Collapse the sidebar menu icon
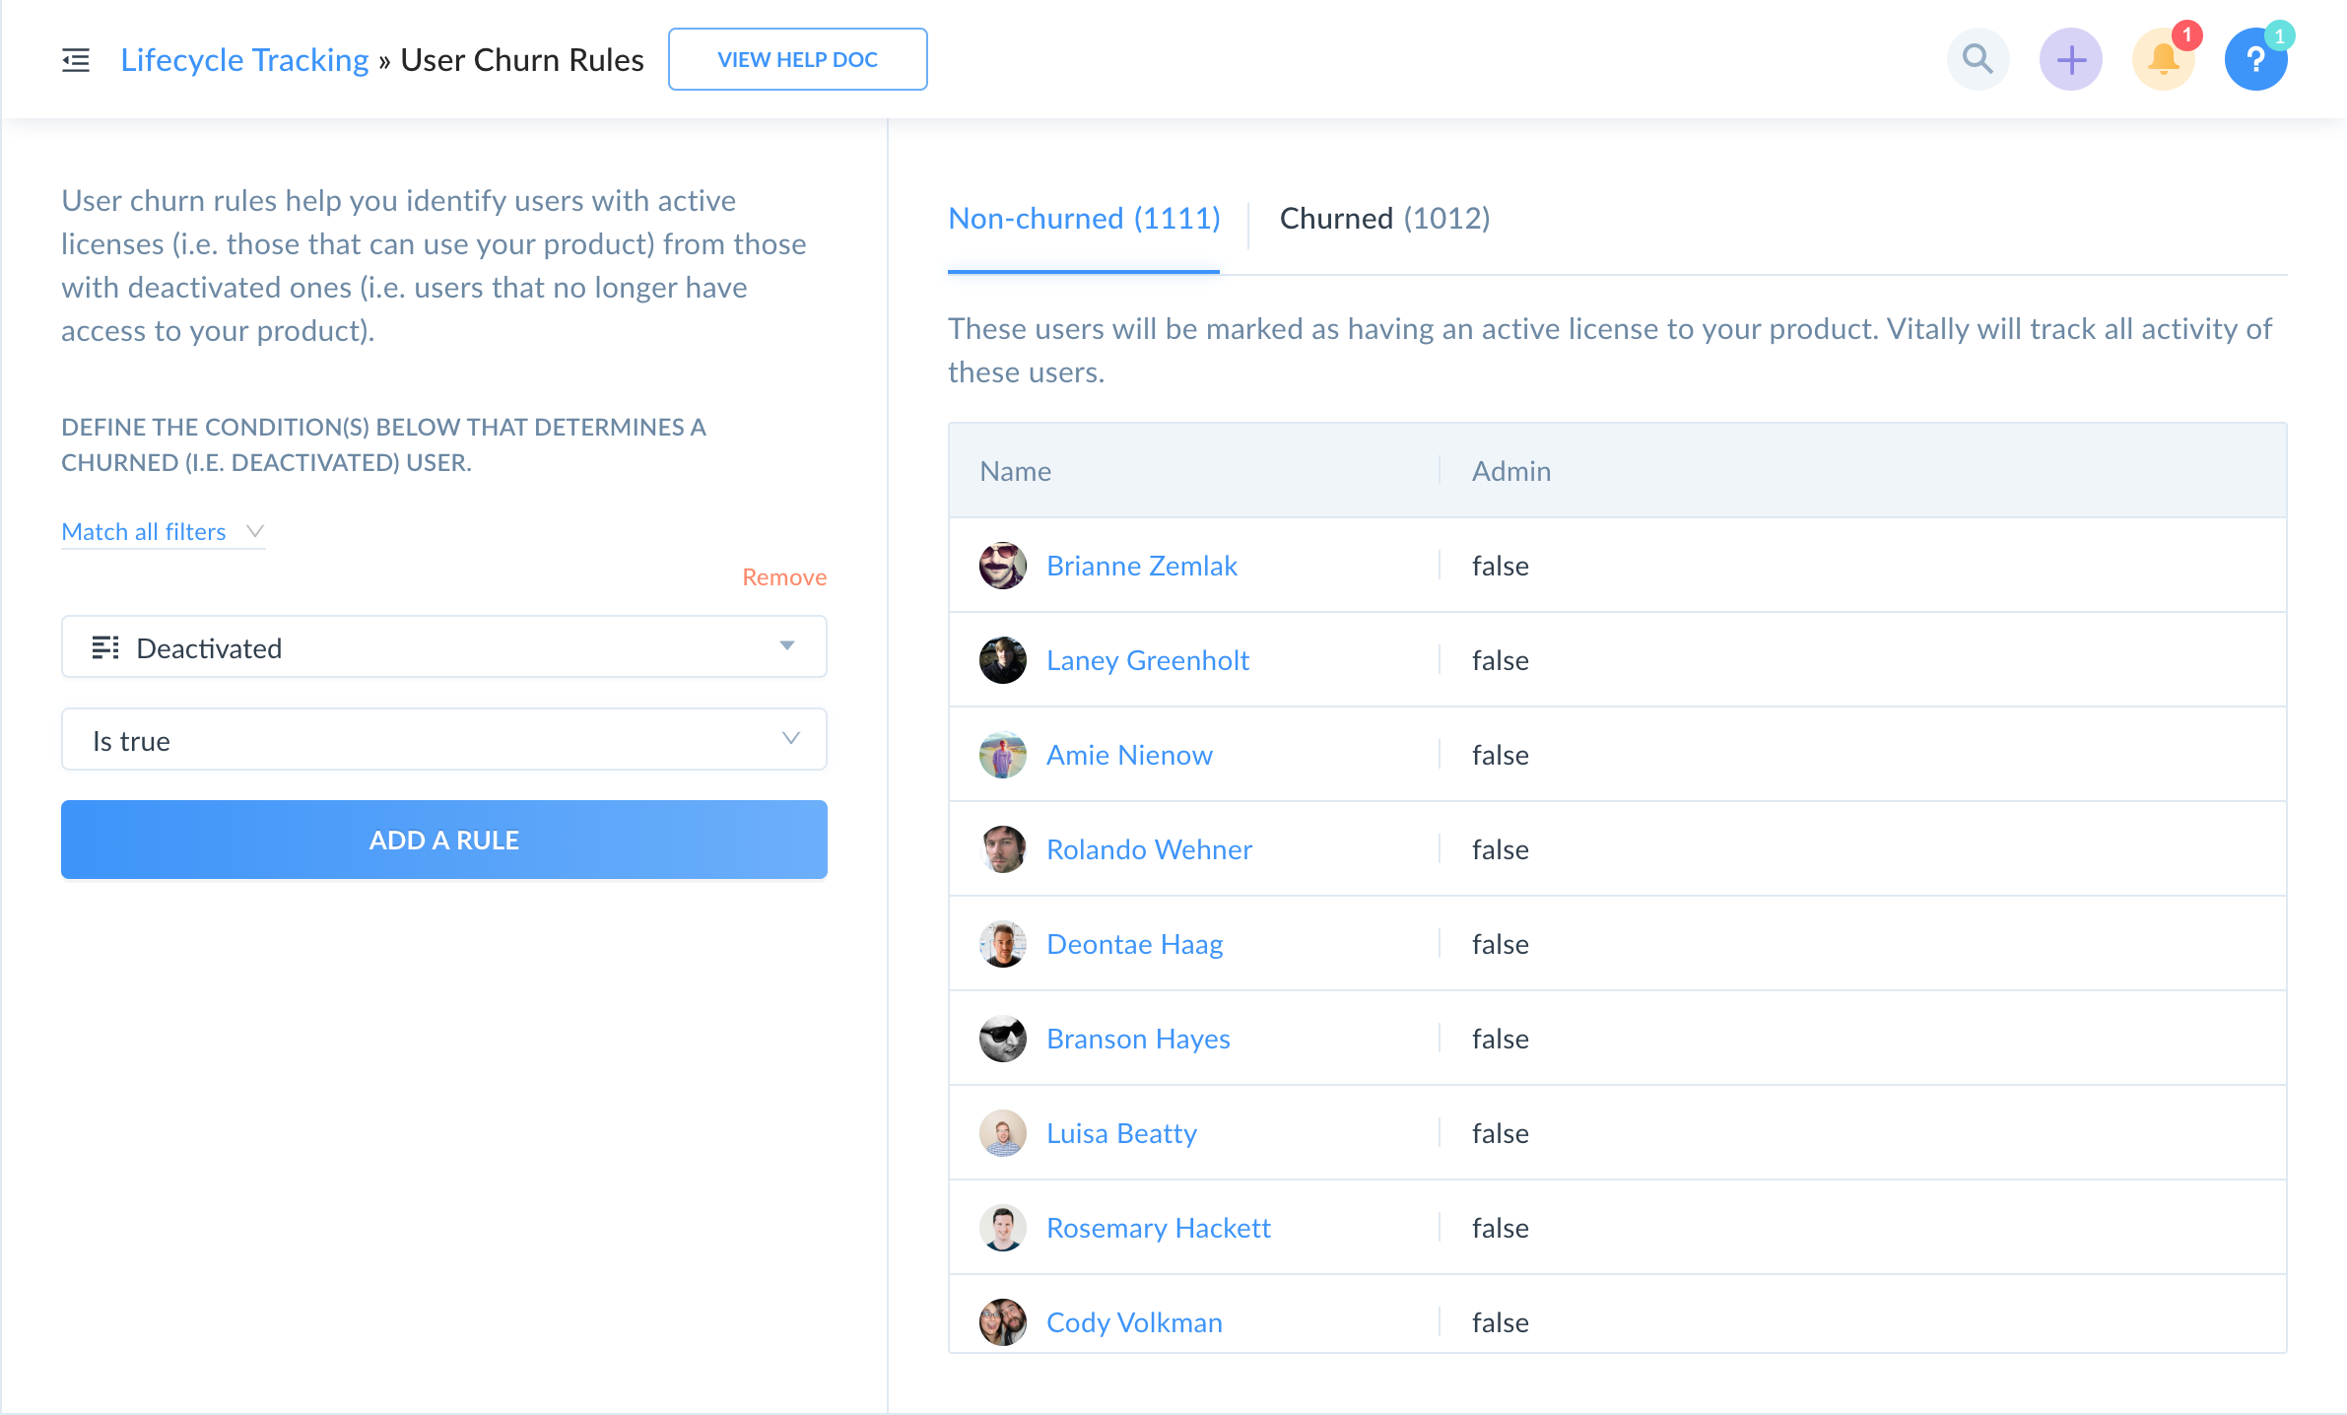Viewport: 2347px width, 1415px height. click(x=76, y=60)
